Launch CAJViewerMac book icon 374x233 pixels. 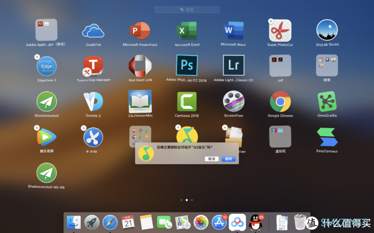(x=140, y=102)
